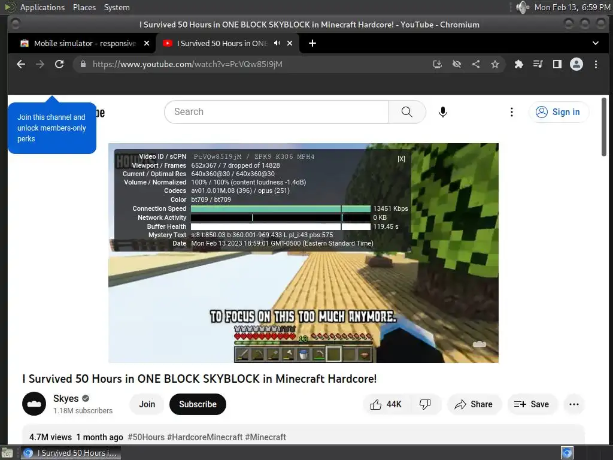This screenshot has width=613, height=460.
Task: Click the Share button under the video
Action: 474,404
